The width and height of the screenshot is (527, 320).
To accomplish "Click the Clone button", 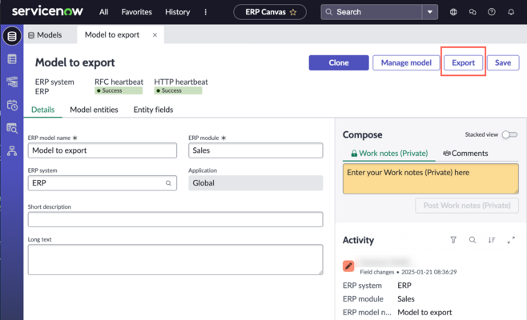I will click(x=339, y=62).
